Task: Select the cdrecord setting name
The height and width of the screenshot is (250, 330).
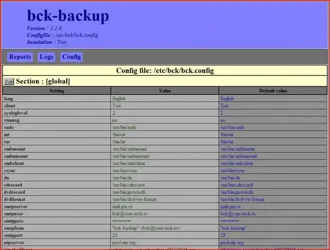Action: pos(13,185)
